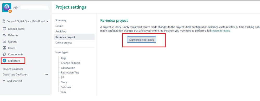Click the Kanban board columns icon
Screen dimensions: 260x101
click(4, 29)
